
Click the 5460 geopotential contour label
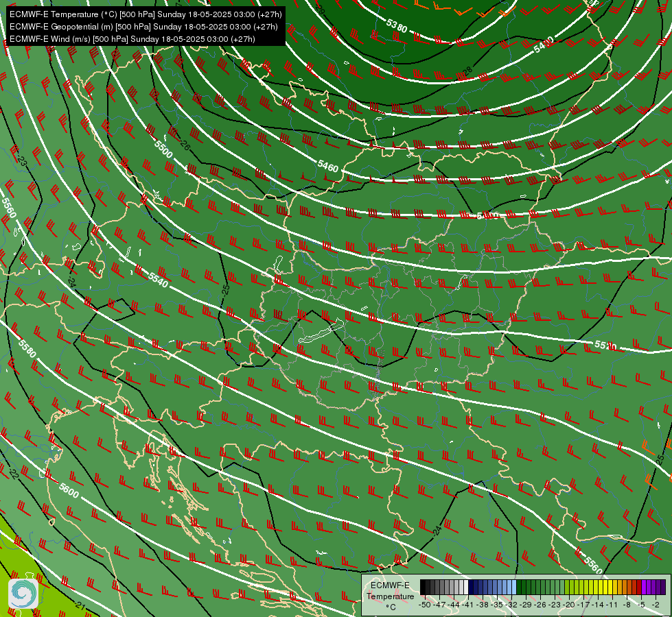click(x=328, y=166)
